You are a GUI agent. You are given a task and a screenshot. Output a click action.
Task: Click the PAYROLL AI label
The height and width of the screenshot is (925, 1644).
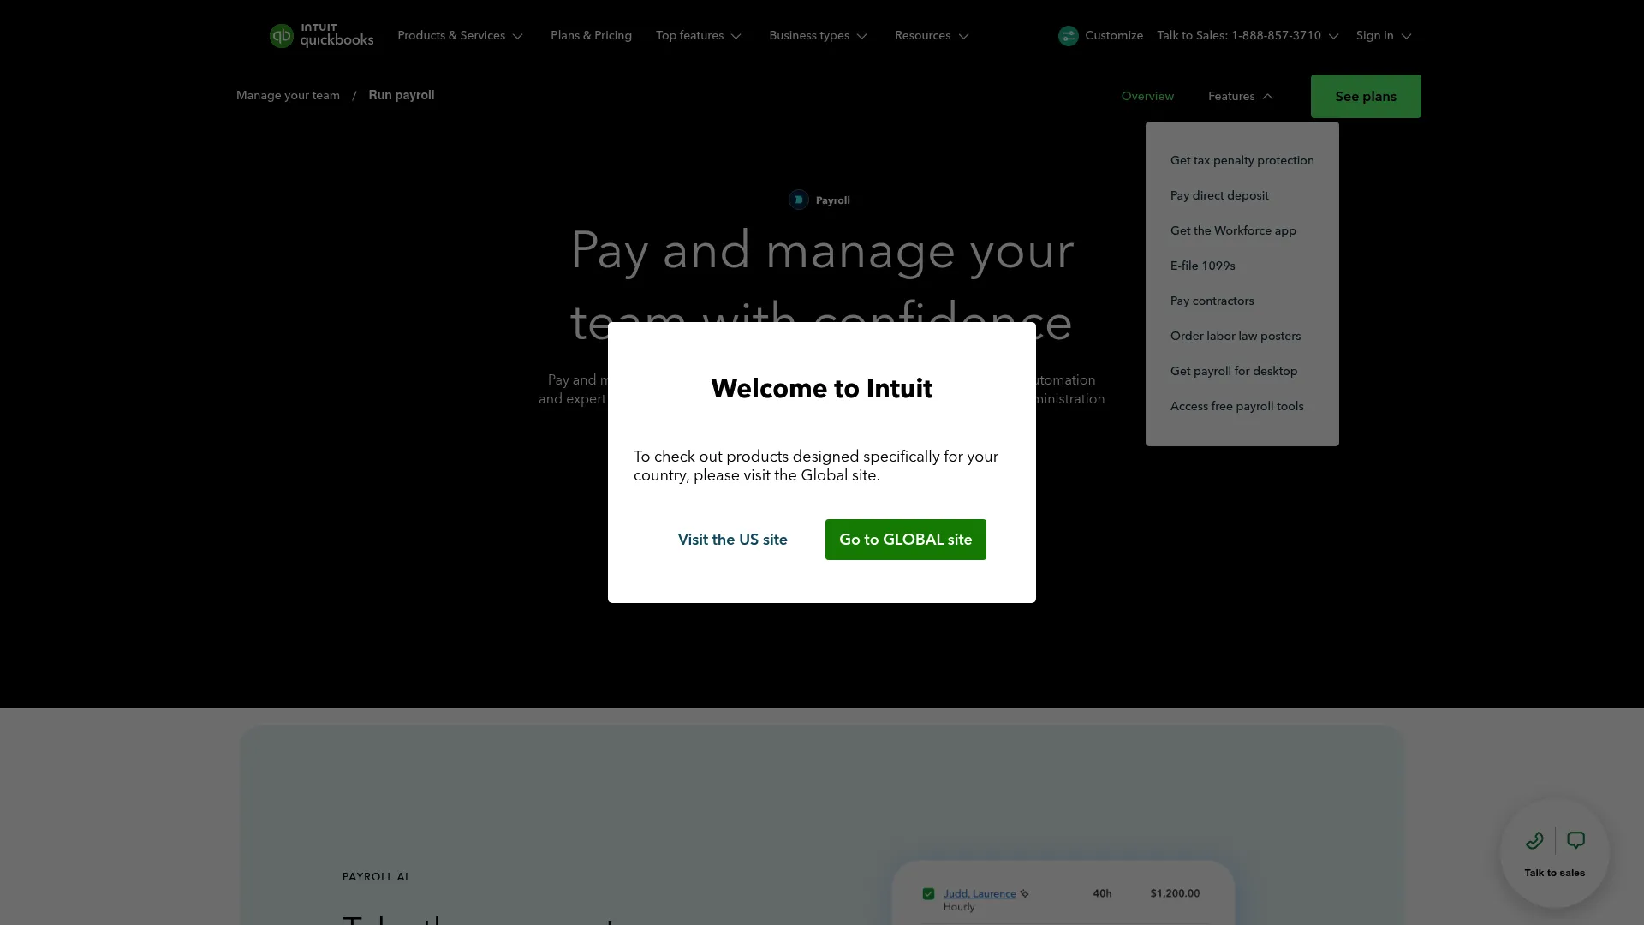click(x=375, y=877)
